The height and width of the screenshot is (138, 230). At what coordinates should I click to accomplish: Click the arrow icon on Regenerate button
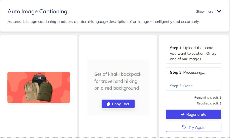[183, 114]
